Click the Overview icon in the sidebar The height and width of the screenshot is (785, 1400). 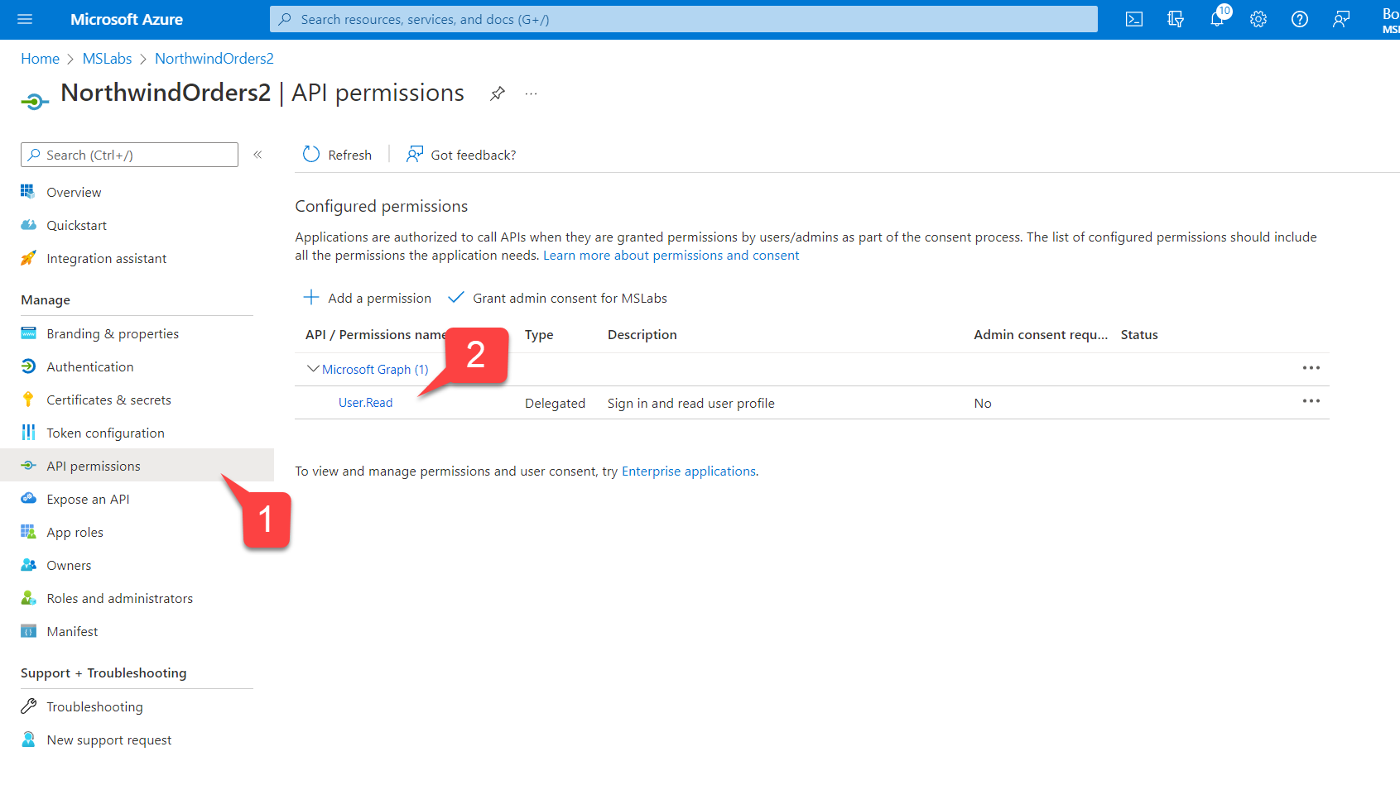point(28,192)
